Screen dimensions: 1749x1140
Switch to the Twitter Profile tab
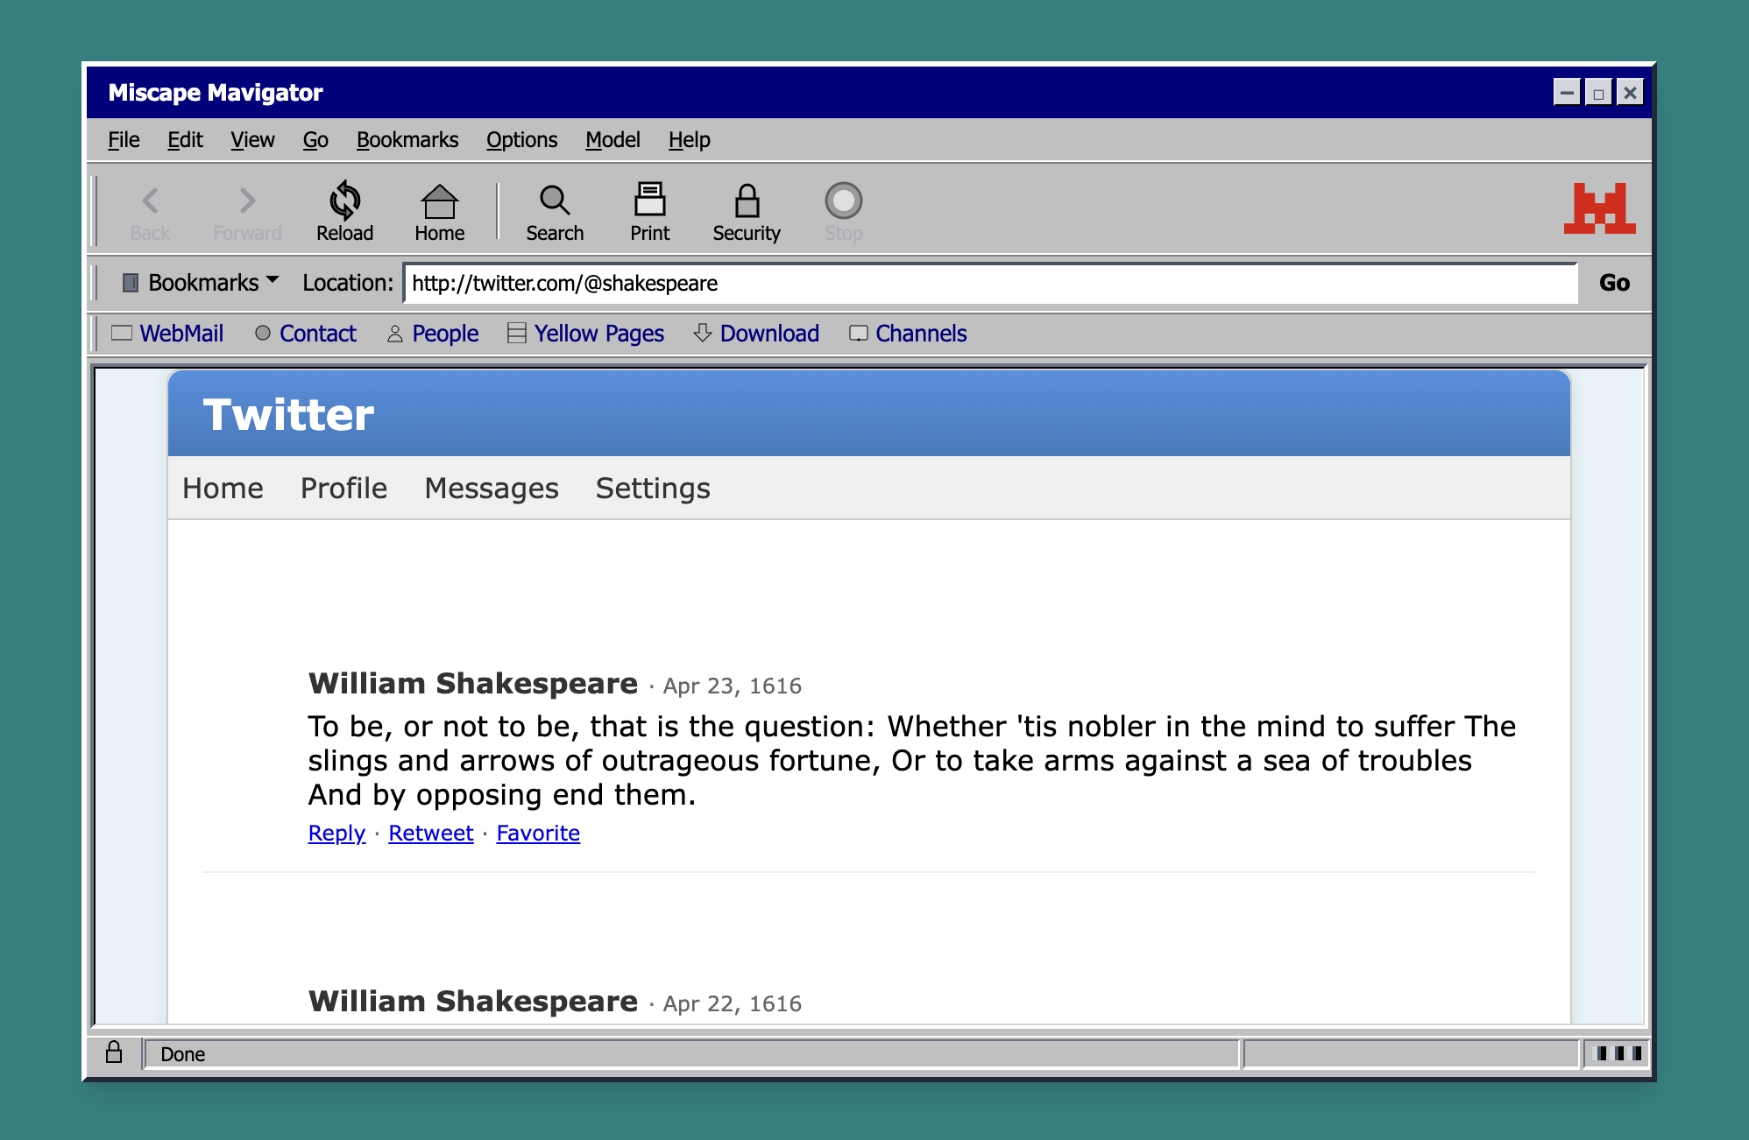click(343, 488)
